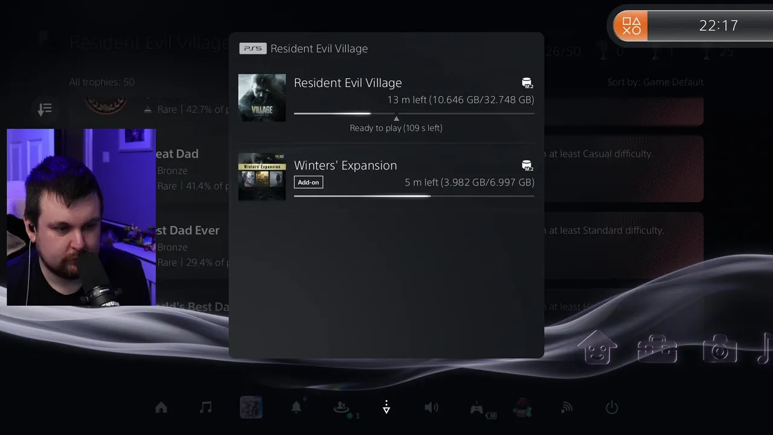Select the Resident Evil Village download progress bar
This screenshot has width=773, height=435.
[414, 113]
